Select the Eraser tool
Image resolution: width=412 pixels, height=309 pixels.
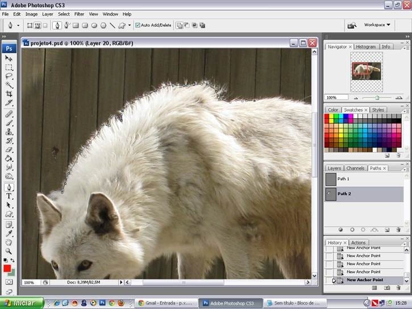(9, 149)
